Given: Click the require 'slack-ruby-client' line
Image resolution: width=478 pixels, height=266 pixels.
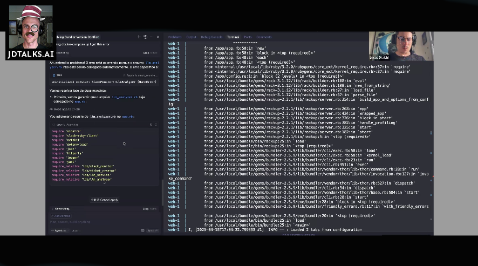Looking at the screenshot, I should click(75, 136).
